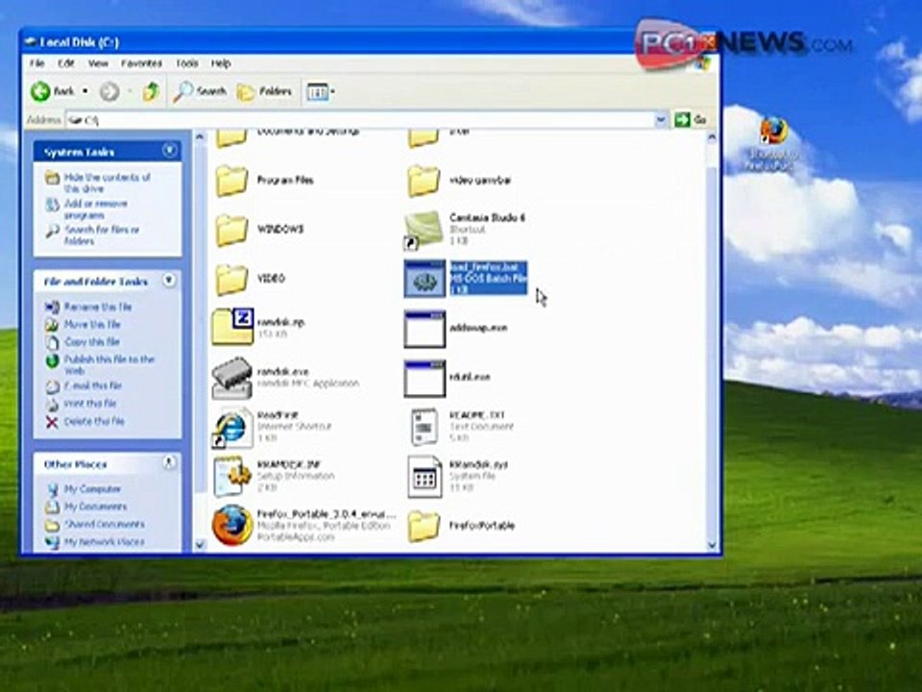This screenshot has width=922, height=692.
Task: Click Hide the contents of this drive
Action: click(107, 183)
